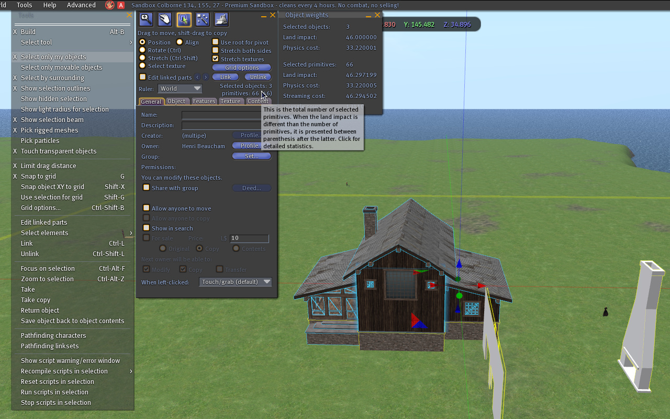Select the Edit (cursor) tool icon

[x=184, y=19]
